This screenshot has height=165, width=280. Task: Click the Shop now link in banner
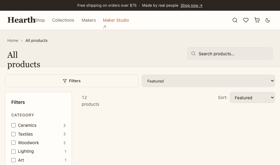[191, 5]
